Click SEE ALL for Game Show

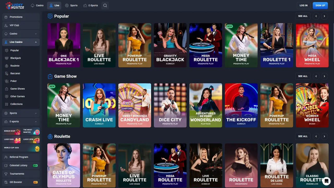tap(303, 76)
